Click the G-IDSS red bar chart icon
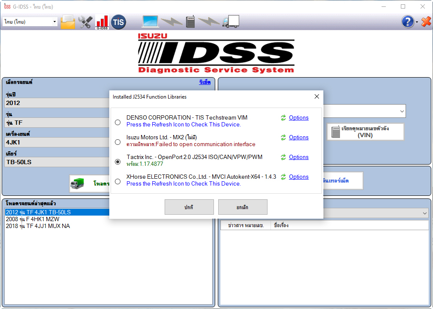The height and width of the screenshot is (309, 433). (x=102, y=22)
